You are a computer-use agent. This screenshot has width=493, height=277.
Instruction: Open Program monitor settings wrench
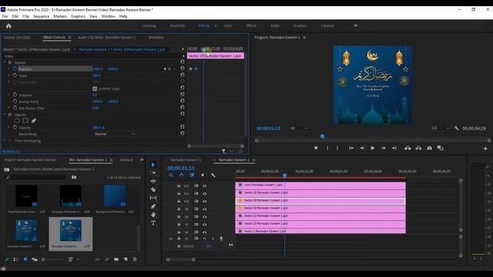click(456, 128)
